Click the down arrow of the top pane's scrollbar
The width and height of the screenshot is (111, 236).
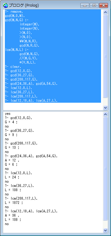click(106, 108)
